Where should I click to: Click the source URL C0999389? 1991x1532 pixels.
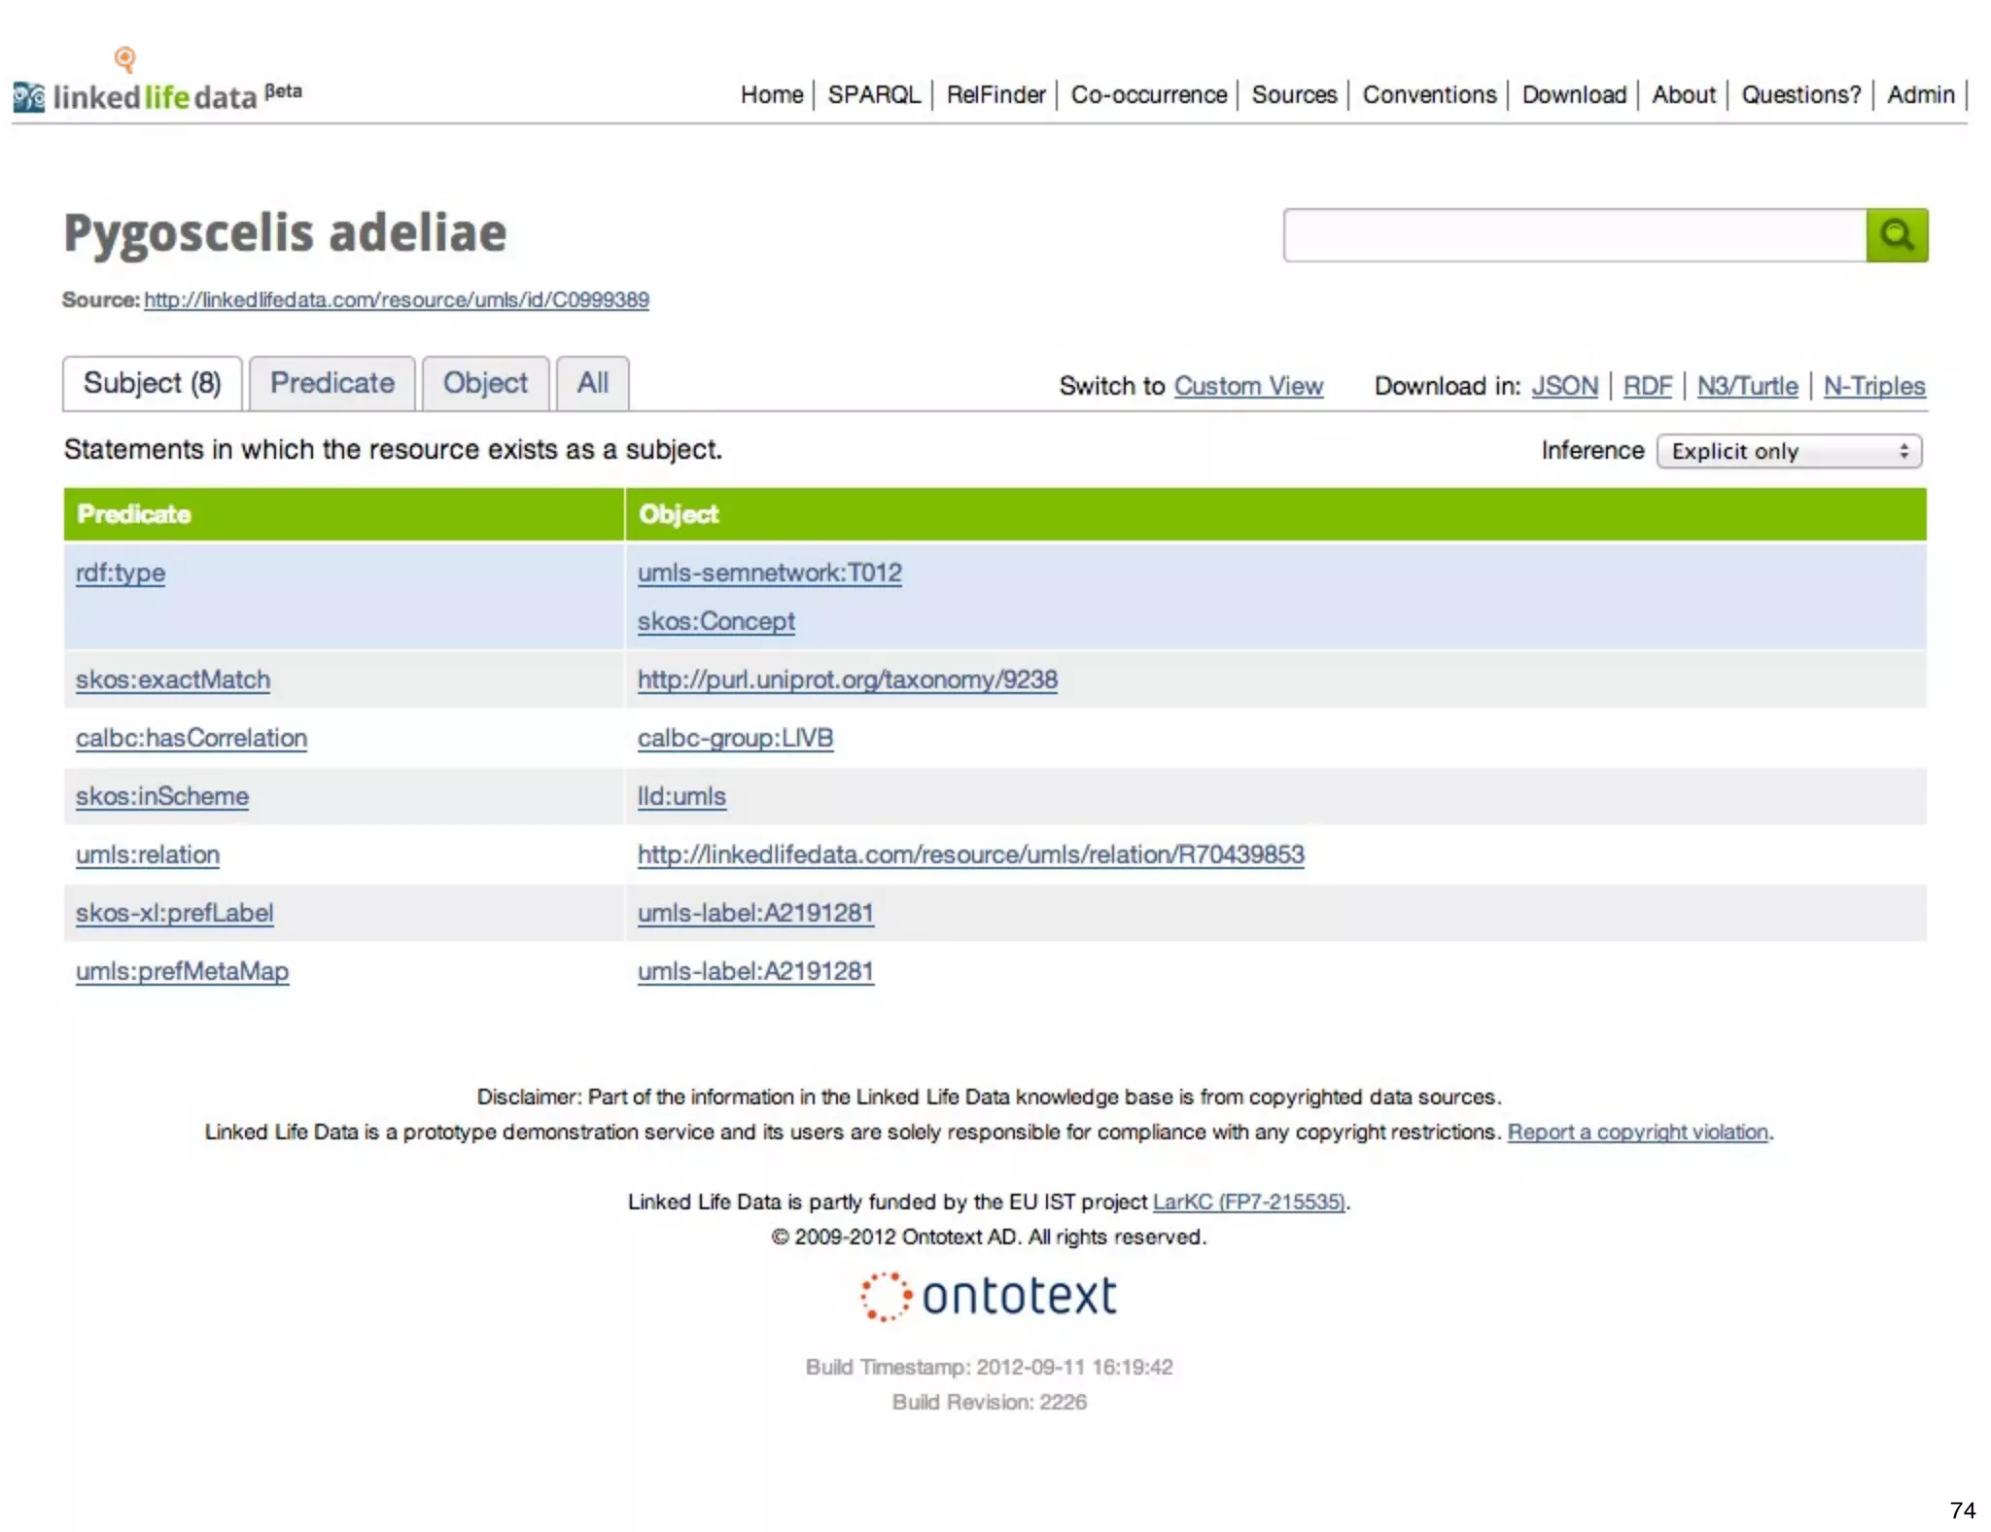[x=396, y=300]
